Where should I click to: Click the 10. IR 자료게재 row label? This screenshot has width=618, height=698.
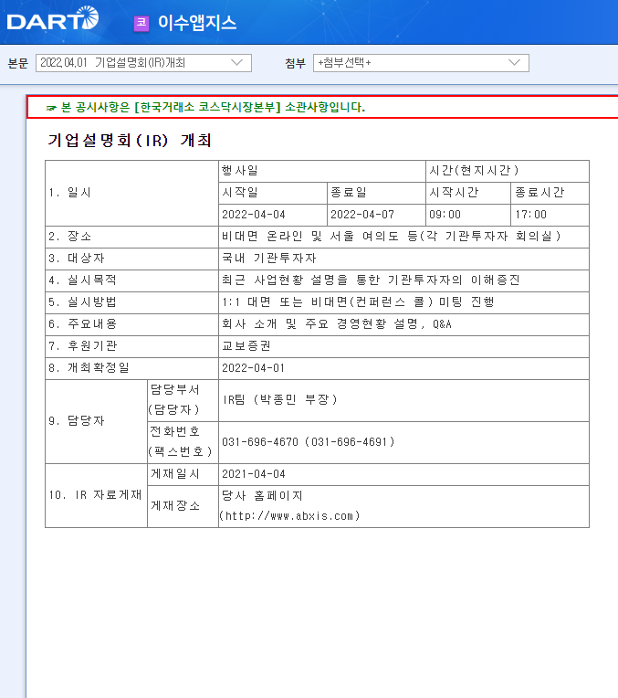click(96, 496)
